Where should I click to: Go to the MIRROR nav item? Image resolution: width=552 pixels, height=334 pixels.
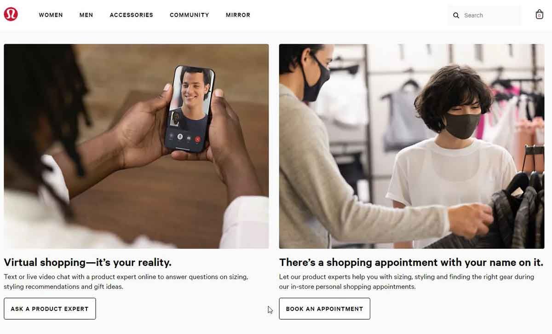point(238,15)
